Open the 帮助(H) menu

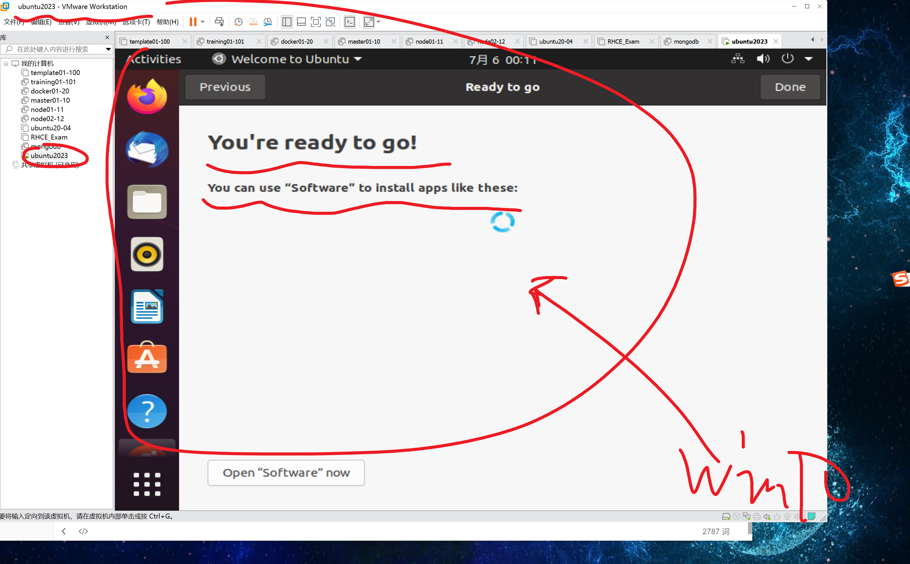[x=168, y=22]
